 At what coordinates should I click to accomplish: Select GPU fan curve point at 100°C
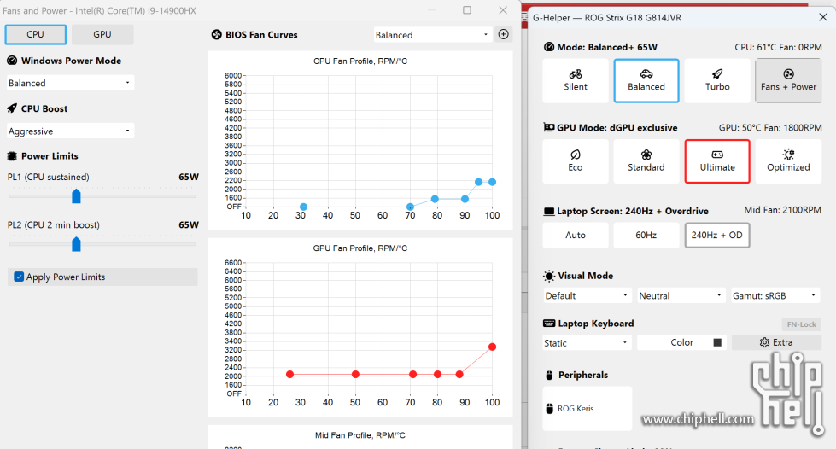point(492,347)
